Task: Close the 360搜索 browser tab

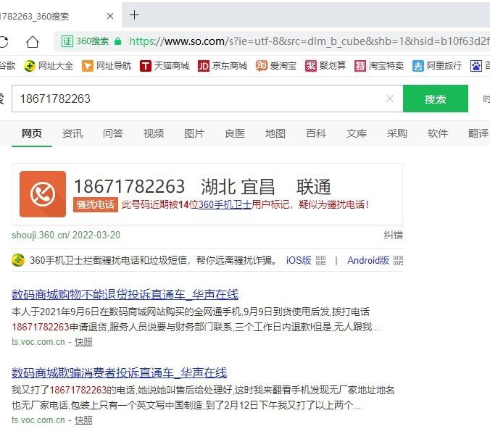Action: (x=110, y=16)
